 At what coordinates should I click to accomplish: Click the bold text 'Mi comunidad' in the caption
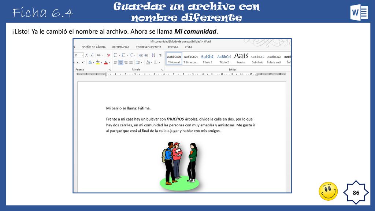pos(195,32)
